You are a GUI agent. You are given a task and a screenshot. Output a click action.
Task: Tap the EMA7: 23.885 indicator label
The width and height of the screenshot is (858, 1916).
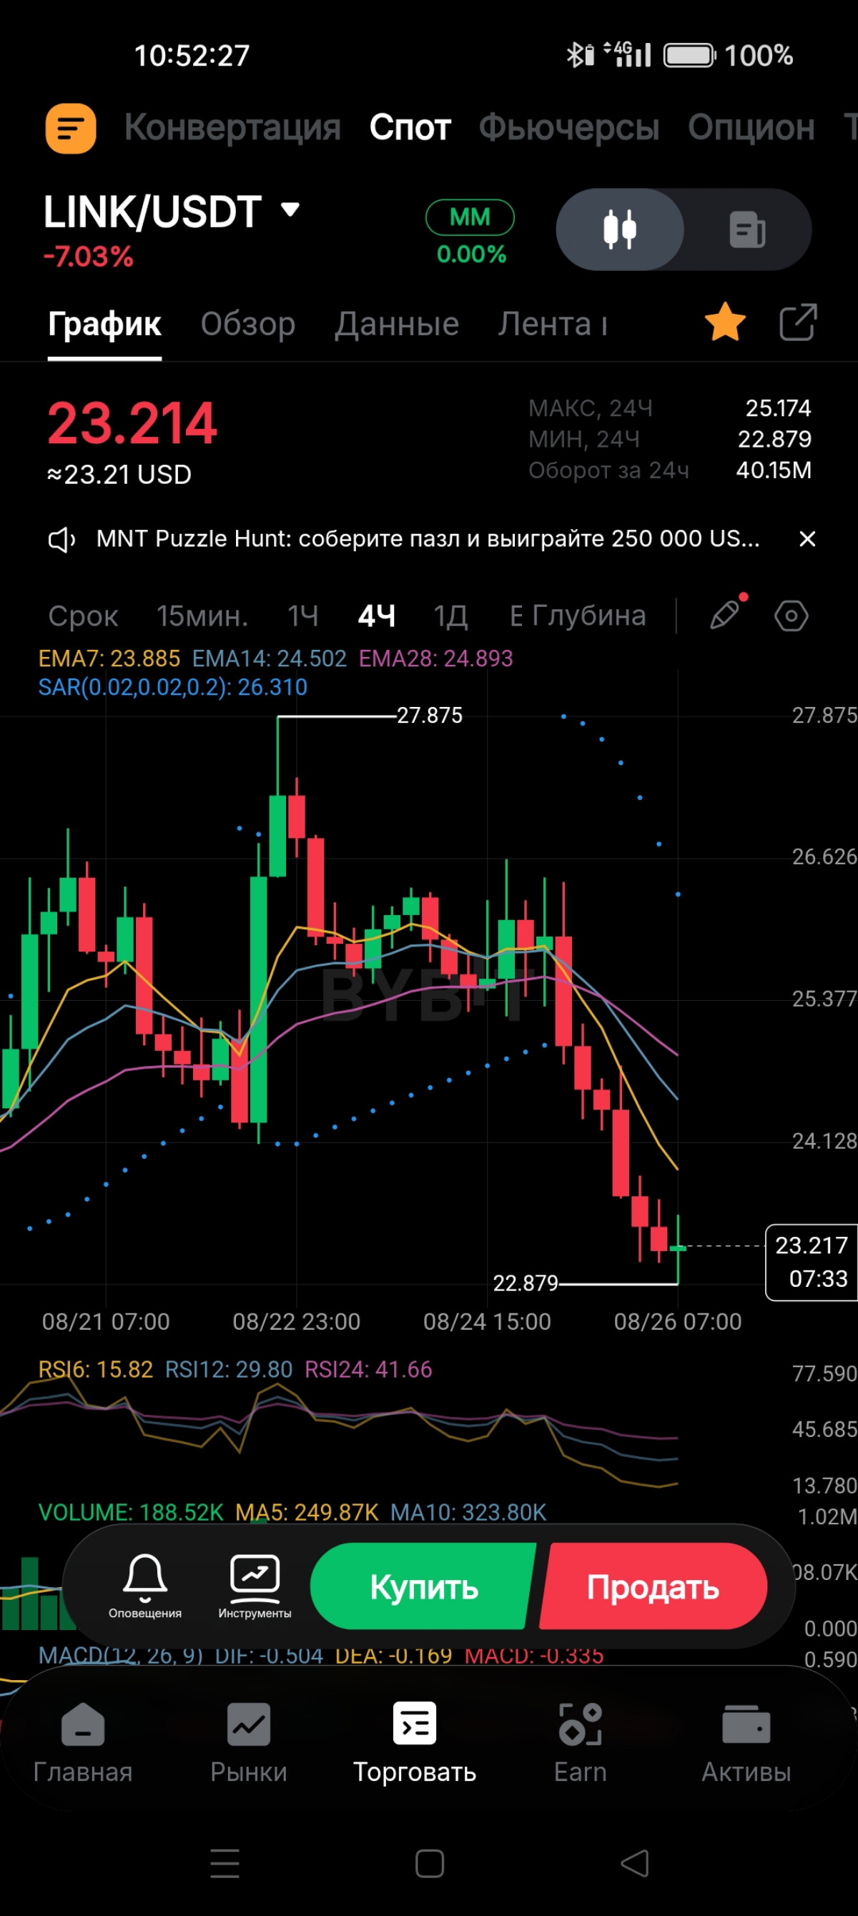click(x=109, y=658)
